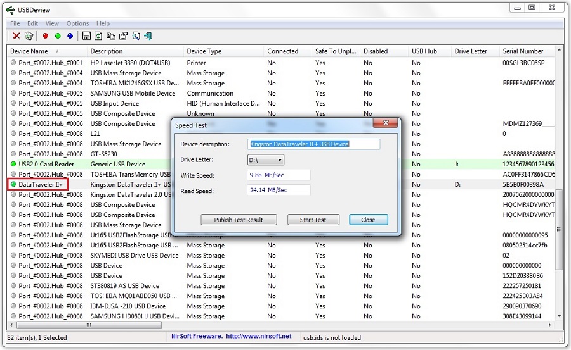Click the Find magnifier toolbar icon
Viewport: 571px width, 350px height.
136,35
